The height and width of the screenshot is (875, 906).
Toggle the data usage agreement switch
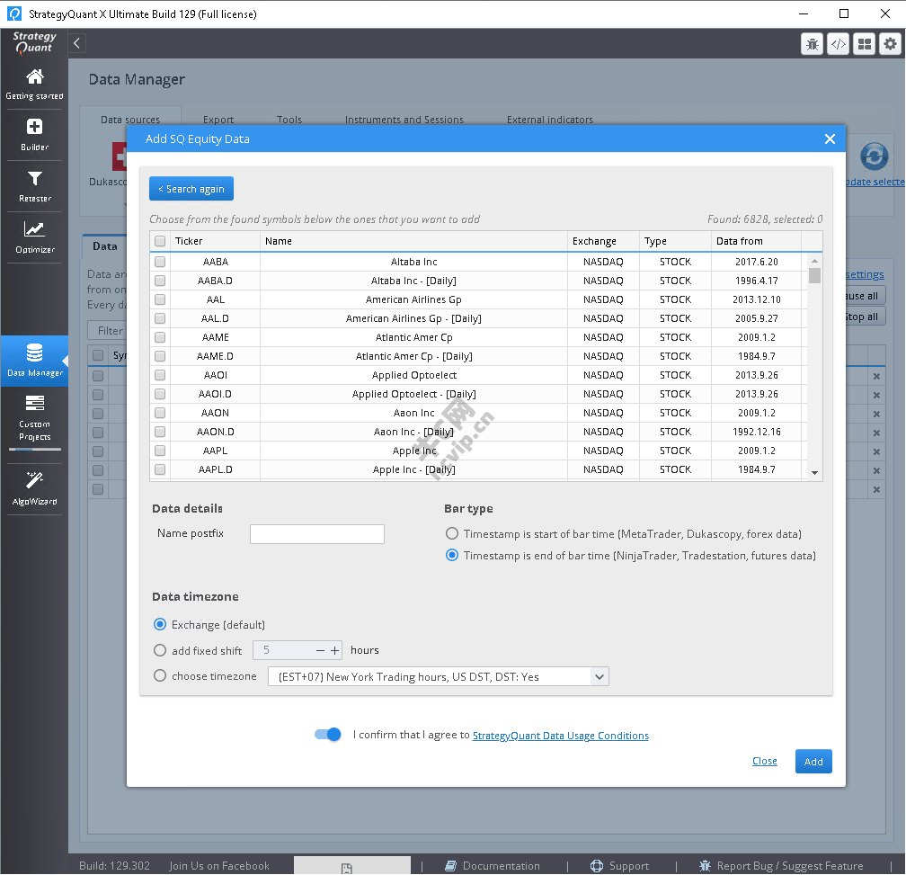click(327, 734)
